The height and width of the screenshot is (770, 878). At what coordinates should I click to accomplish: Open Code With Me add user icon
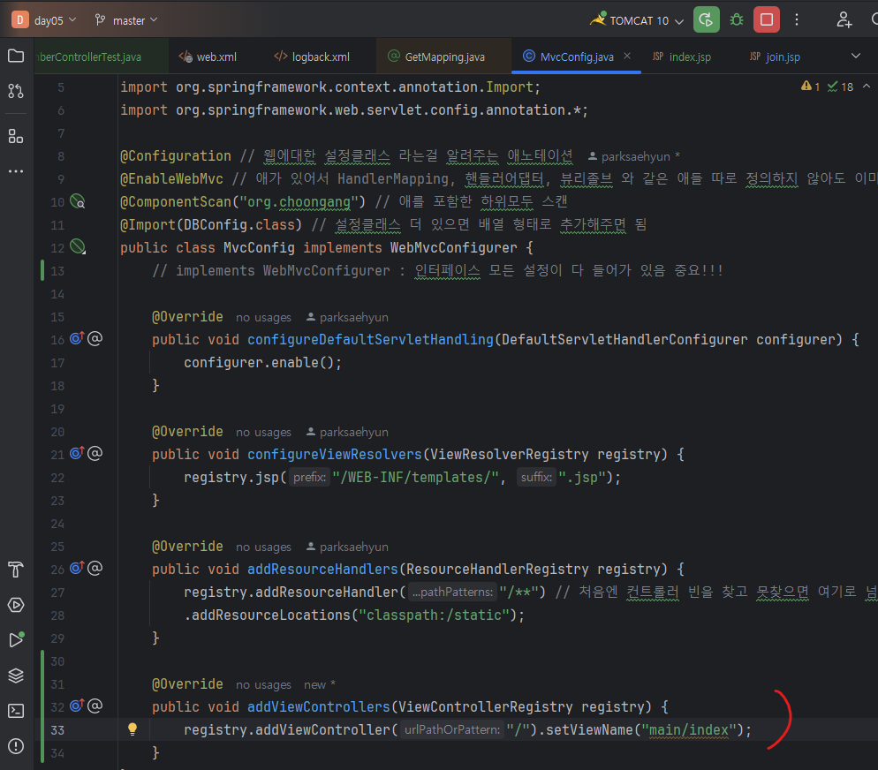click(x=844, y=20)
